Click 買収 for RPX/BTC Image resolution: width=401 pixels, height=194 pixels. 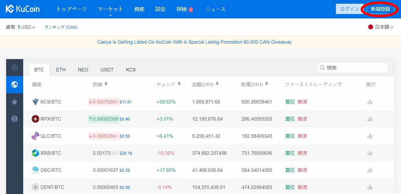pos(290,119)
